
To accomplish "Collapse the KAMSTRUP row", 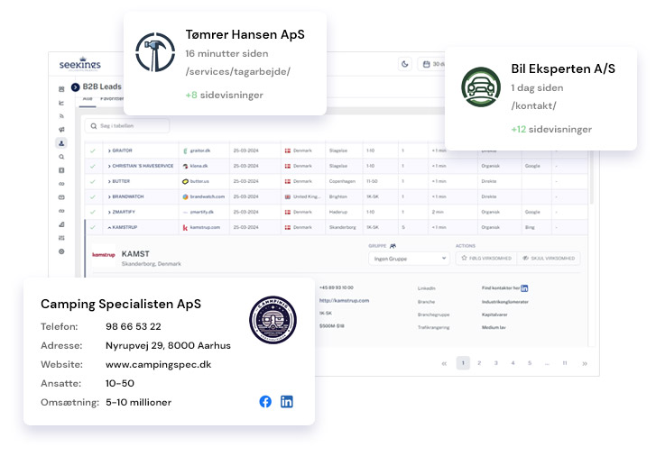I will click(109, 227).
